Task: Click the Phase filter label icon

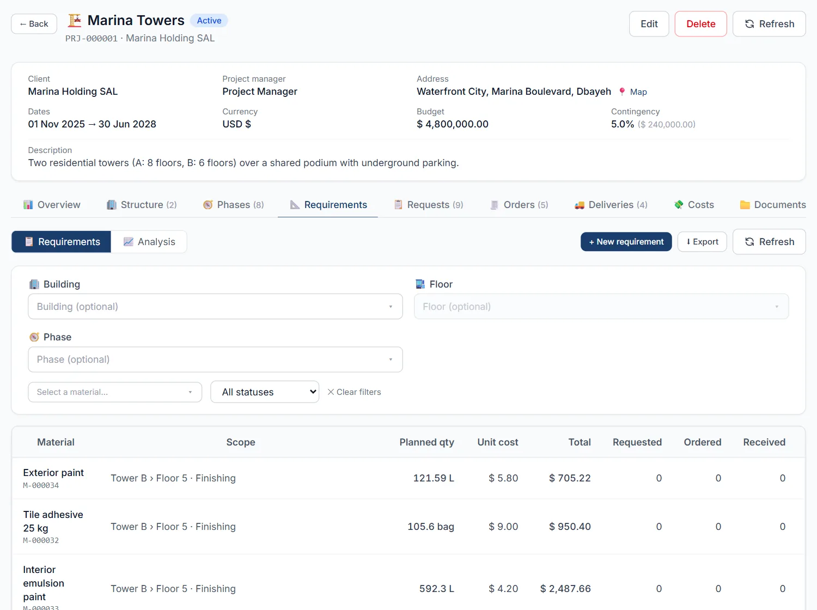Action: [34, 337]
